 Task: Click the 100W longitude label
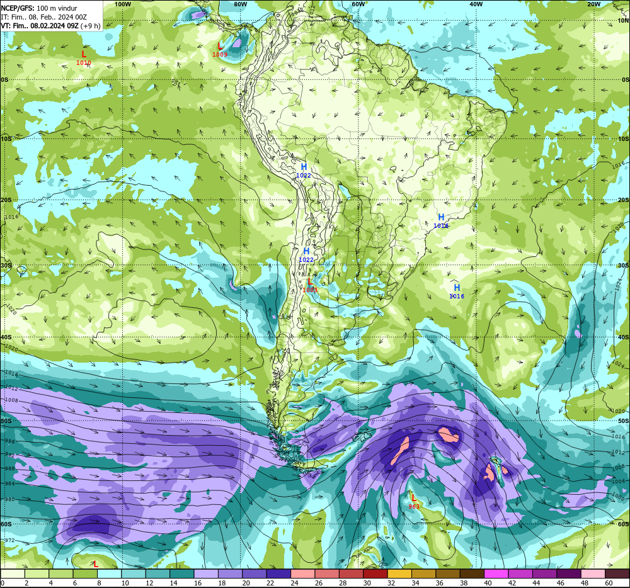click(123, 4)
